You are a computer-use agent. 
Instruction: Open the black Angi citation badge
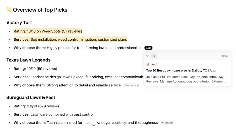(x=148, y=48)
